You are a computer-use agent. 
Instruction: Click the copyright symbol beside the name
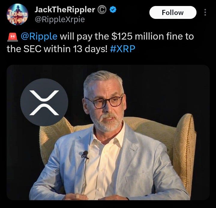pyautogui.click(x=102, y=10)
